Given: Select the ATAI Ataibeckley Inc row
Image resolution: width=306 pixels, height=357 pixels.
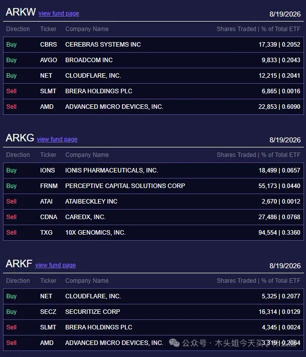Looking at the screenshot, I should (154, 202).
